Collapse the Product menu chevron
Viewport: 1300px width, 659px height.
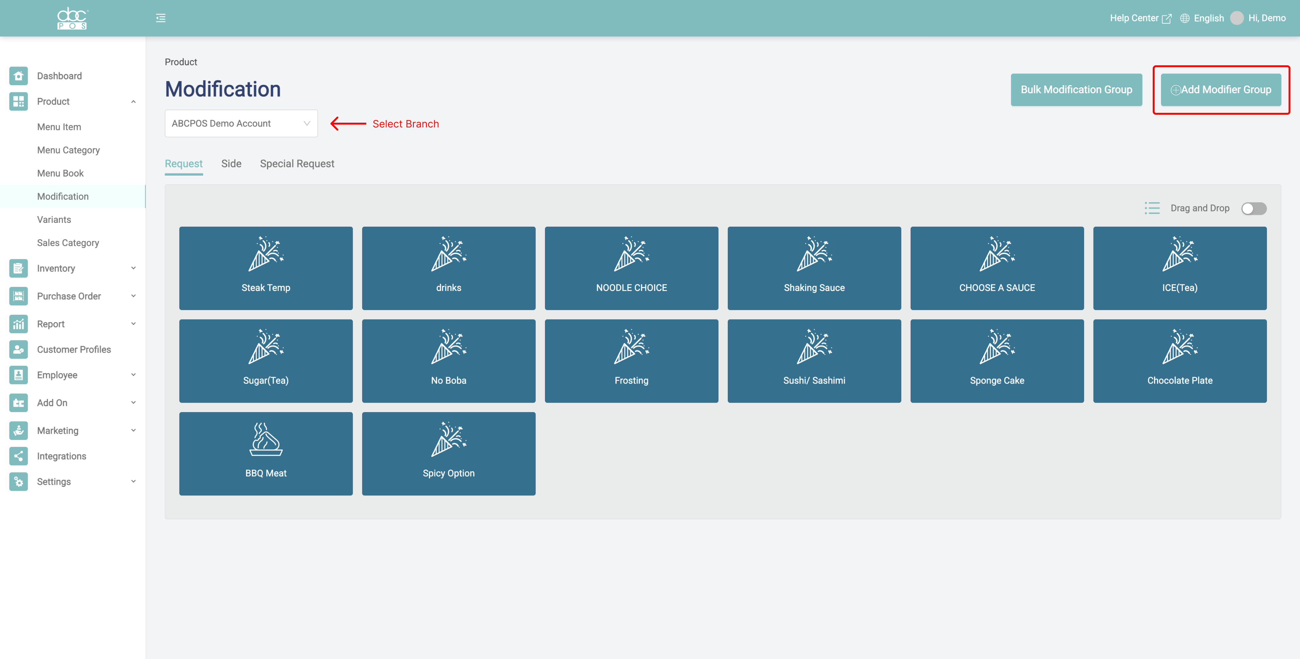pos(133,101)
